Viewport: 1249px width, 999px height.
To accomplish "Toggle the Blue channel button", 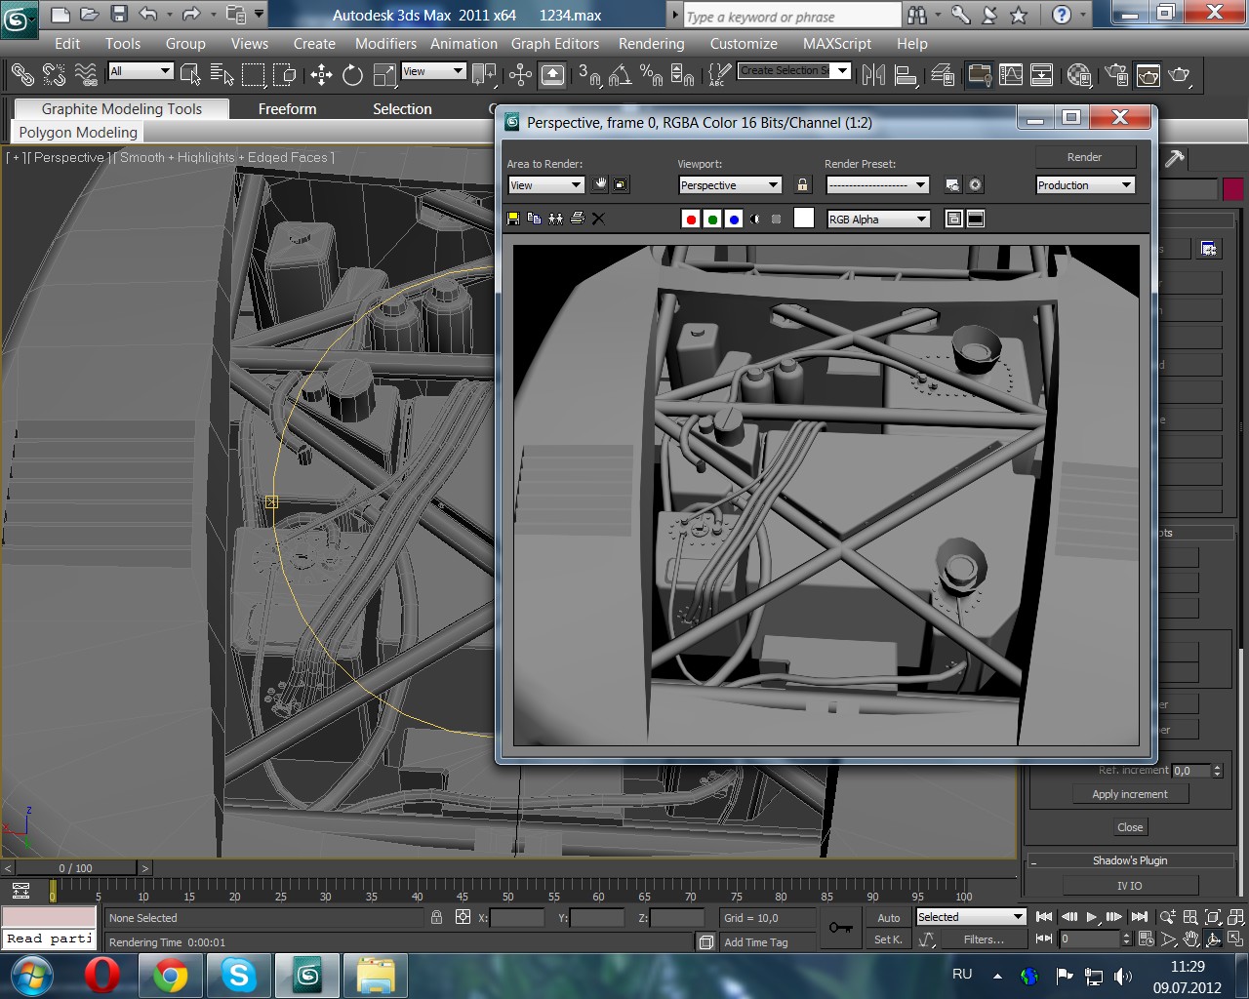I will coord(734,220).
